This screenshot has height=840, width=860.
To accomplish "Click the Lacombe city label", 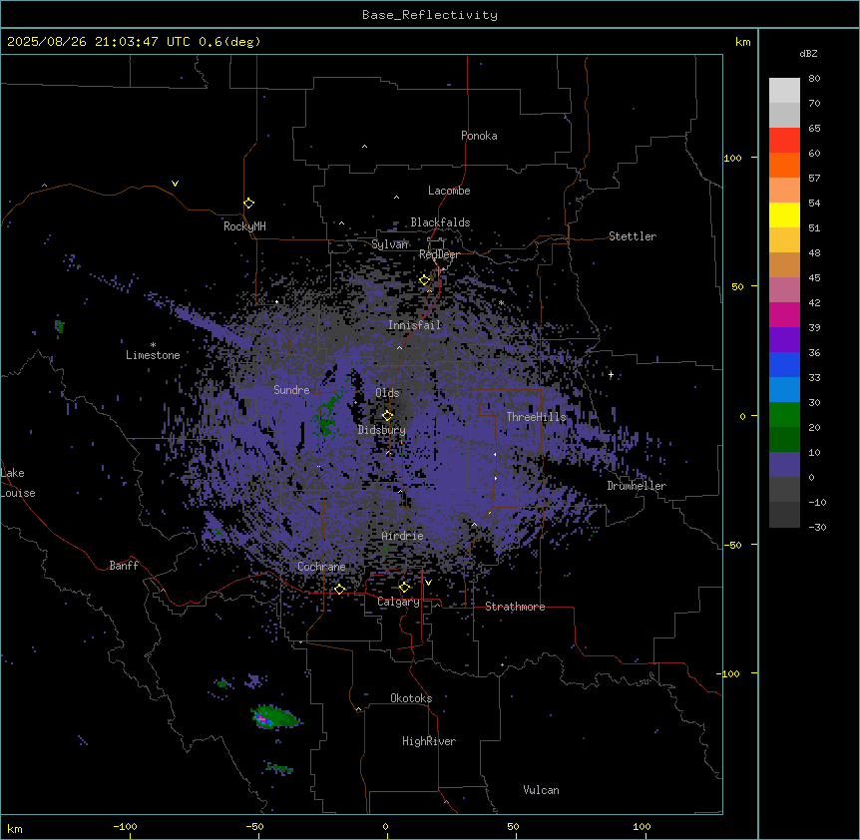I will click(x=449, y=191).
